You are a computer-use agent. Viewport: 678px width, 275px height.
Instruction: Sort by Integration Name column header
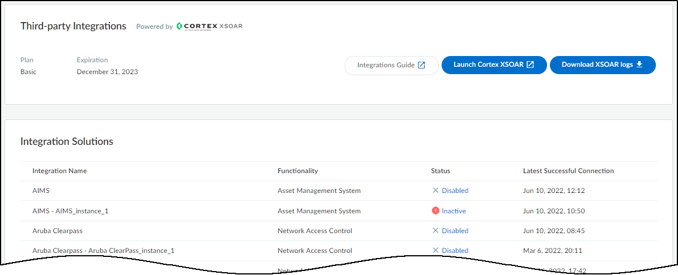coord(60,171)
